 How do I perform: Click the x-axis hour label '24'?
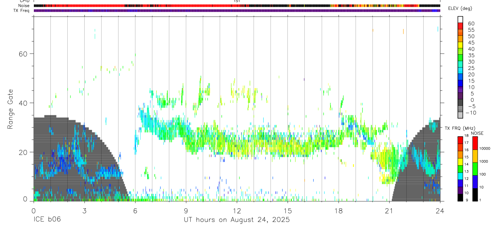[x=440, y=210]
